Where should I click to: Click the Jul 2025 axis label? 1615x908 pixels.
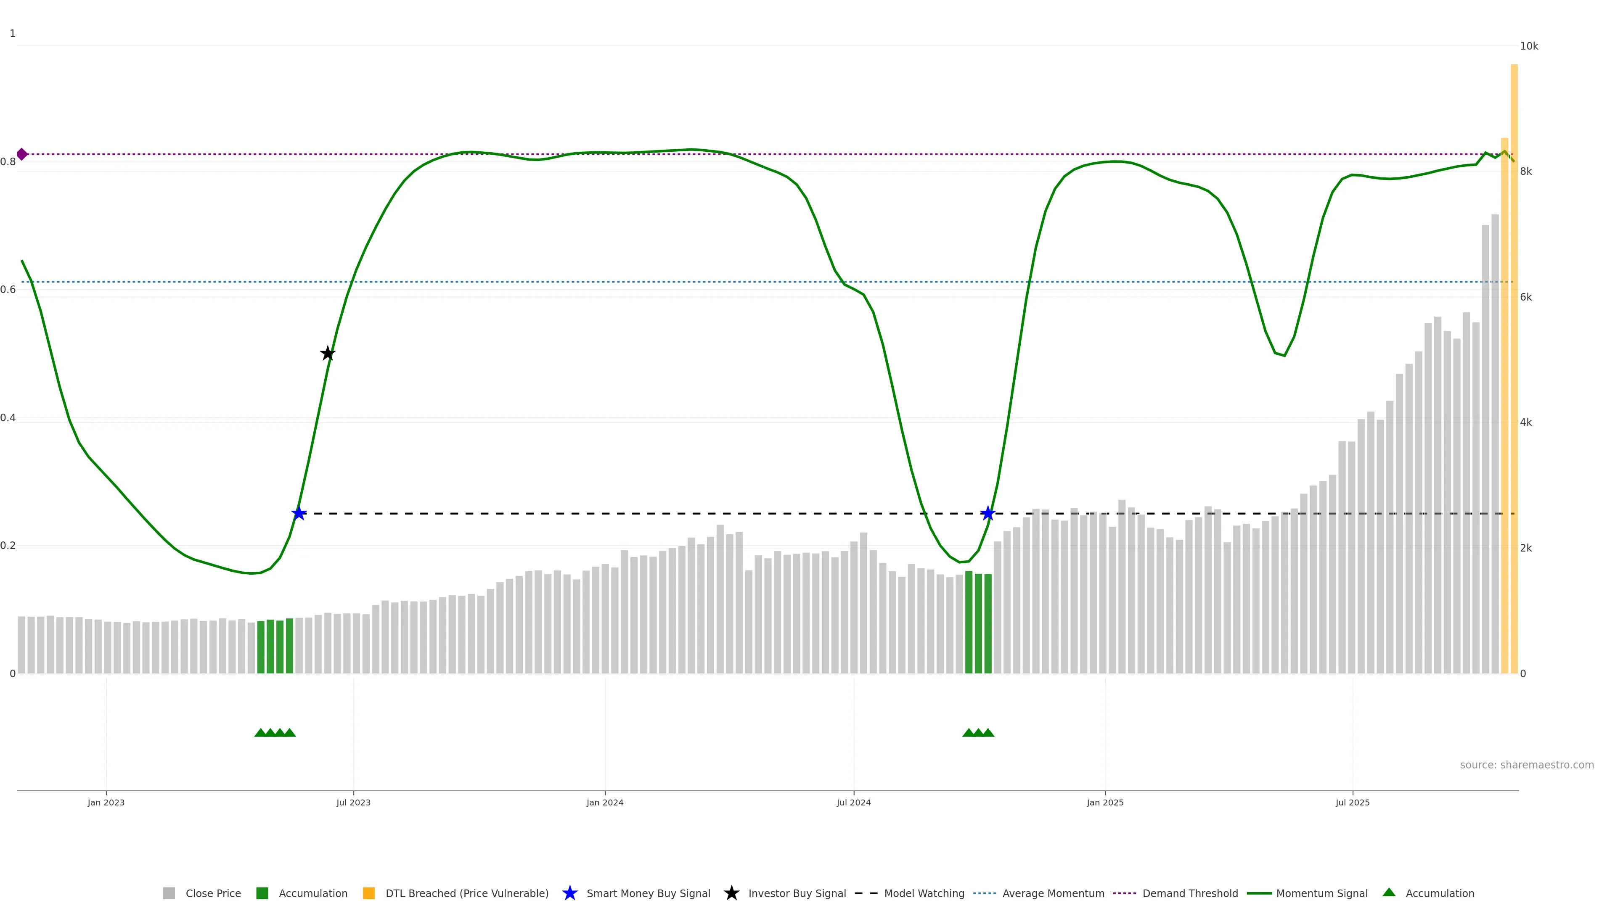click(1352, 802)
